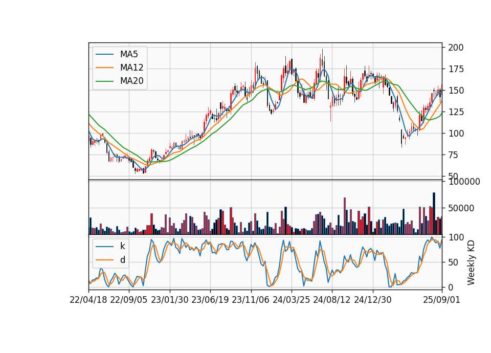The image size is (491, 353).
Task: Click the 24/08/12 date tick label
Action: point(332,300)
